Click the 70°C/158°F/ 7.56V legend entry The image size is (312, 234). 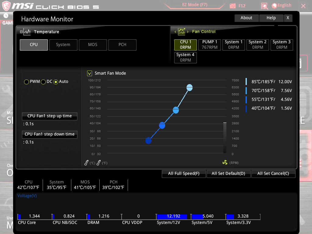click(x=269, y=90)
